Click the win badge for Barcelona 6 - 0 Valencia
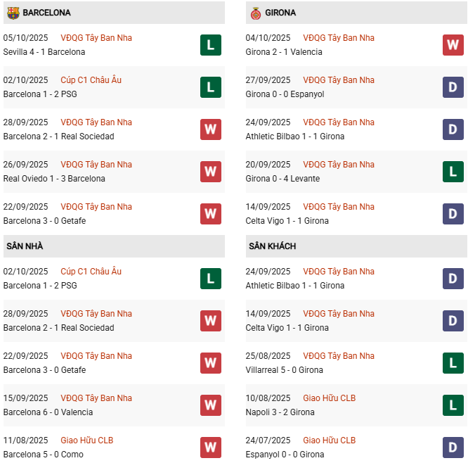 tap(210, 405)
